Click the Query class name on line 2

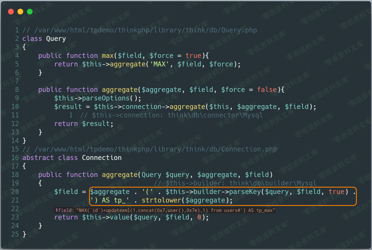click(x=56, y=39)
